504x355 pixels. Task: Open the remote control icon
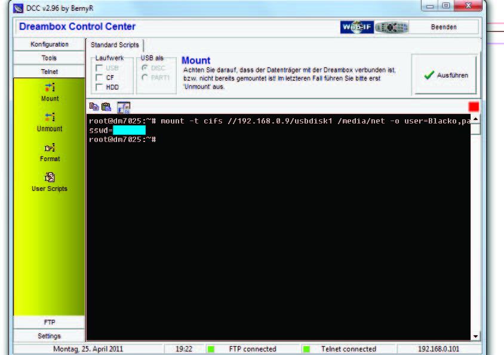pyautogui.click(x=392, y=27)
